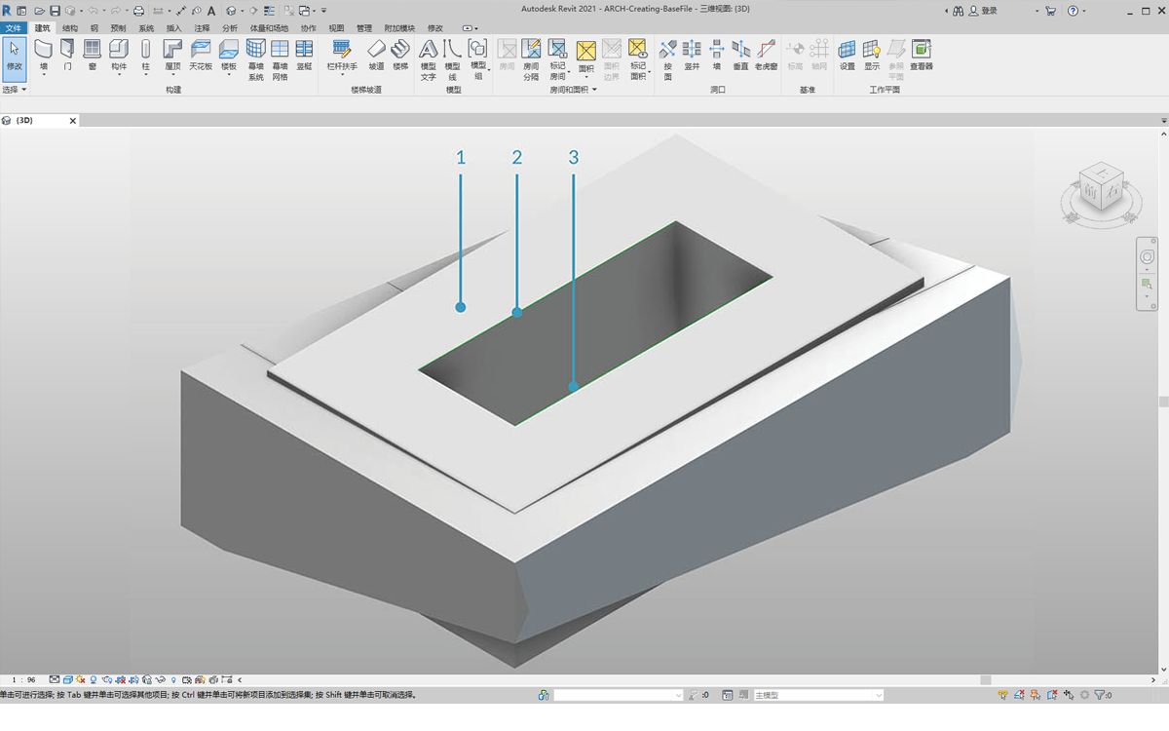
Task: Switch to the 视图 (View) ribbon tab
Action: coord(336,28)
